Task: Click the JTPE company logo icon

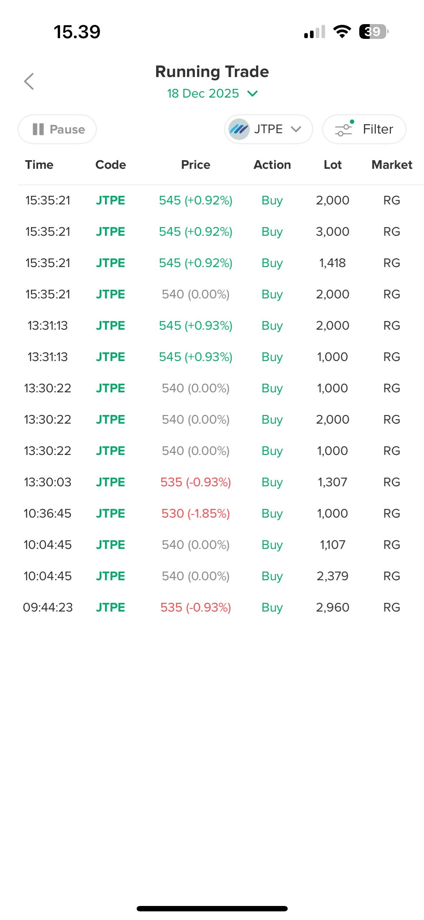Action: click(239, 129)
